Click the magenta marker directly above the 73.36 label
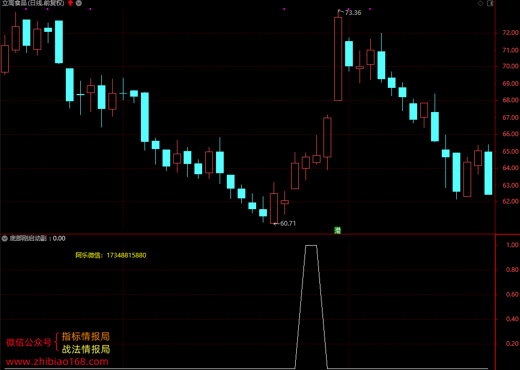The height and width of the screenshot is (370, 520). 349,9
